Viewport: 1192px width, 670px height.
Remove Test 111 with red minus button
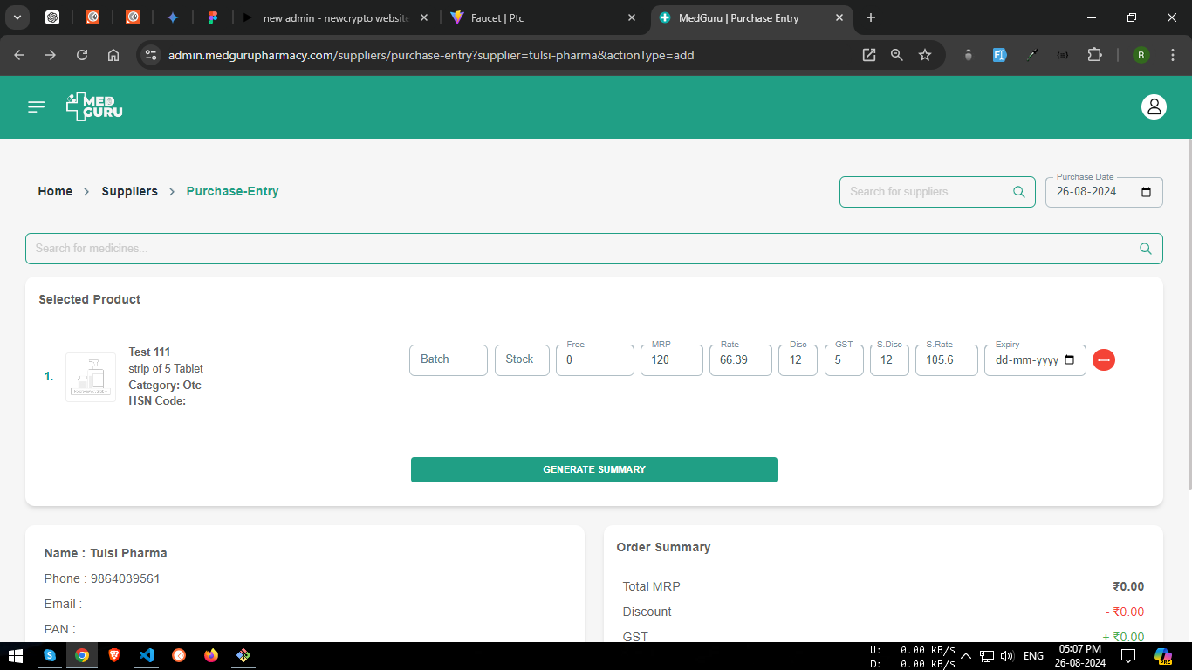1103,359
